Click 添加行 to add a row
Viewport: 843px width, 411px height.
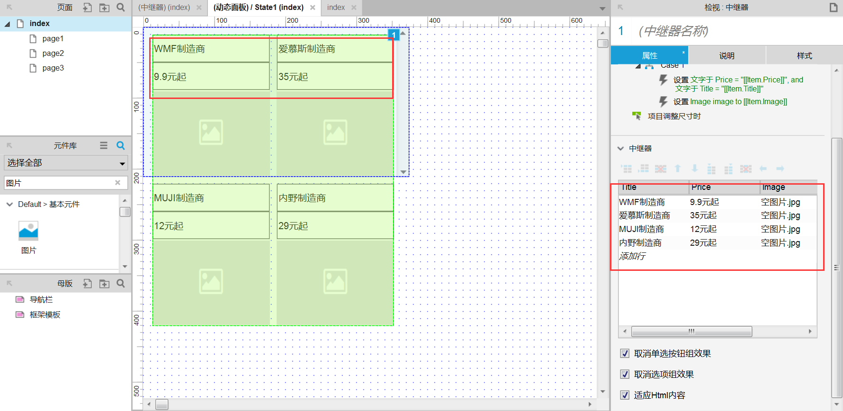pyautogui.click(x=632, y=256)
